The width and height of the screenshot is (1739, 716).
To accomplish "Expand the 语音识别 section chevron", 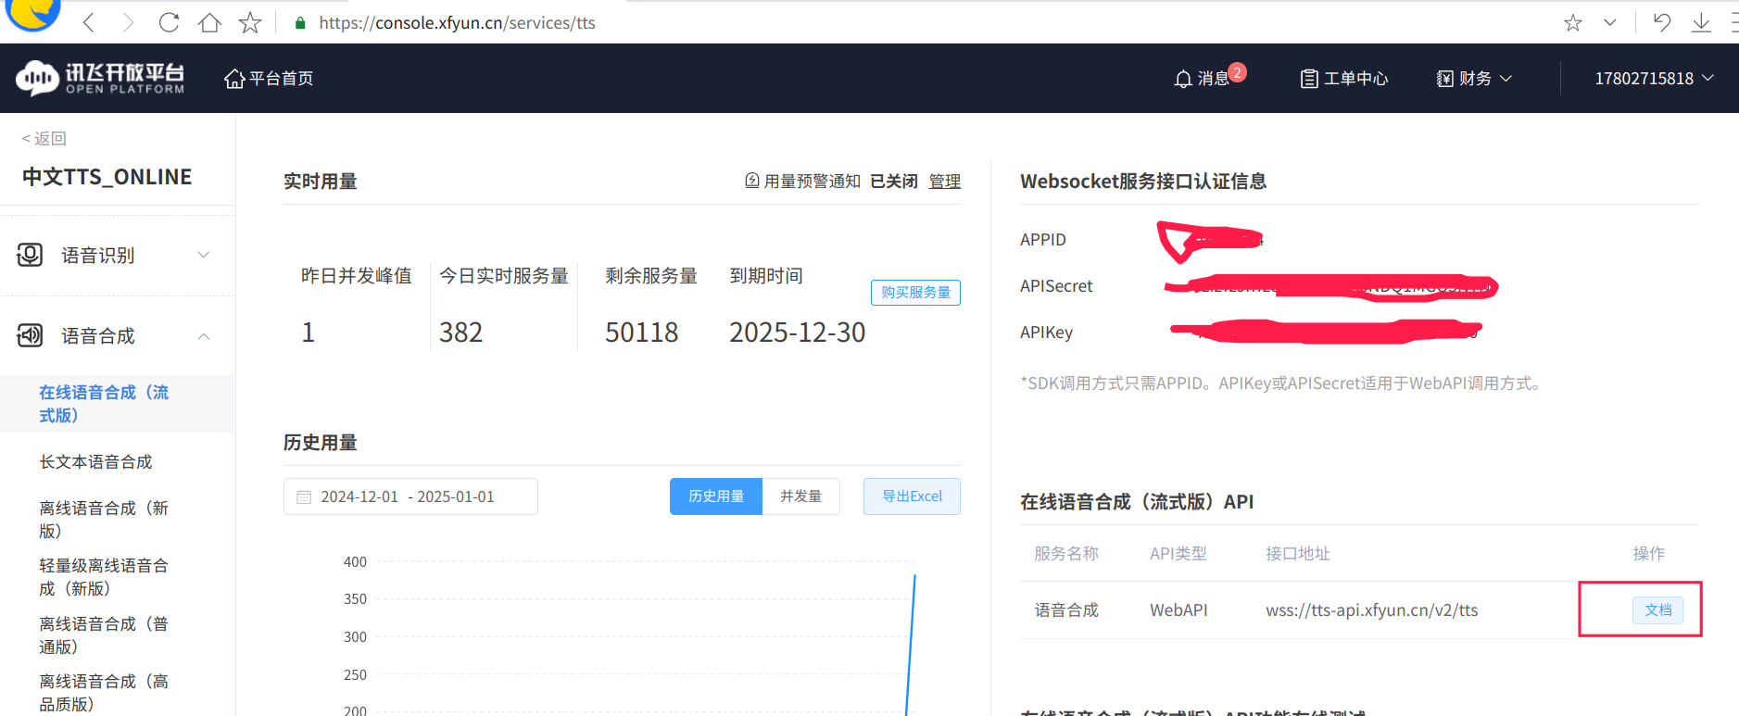I will point(204,255).
